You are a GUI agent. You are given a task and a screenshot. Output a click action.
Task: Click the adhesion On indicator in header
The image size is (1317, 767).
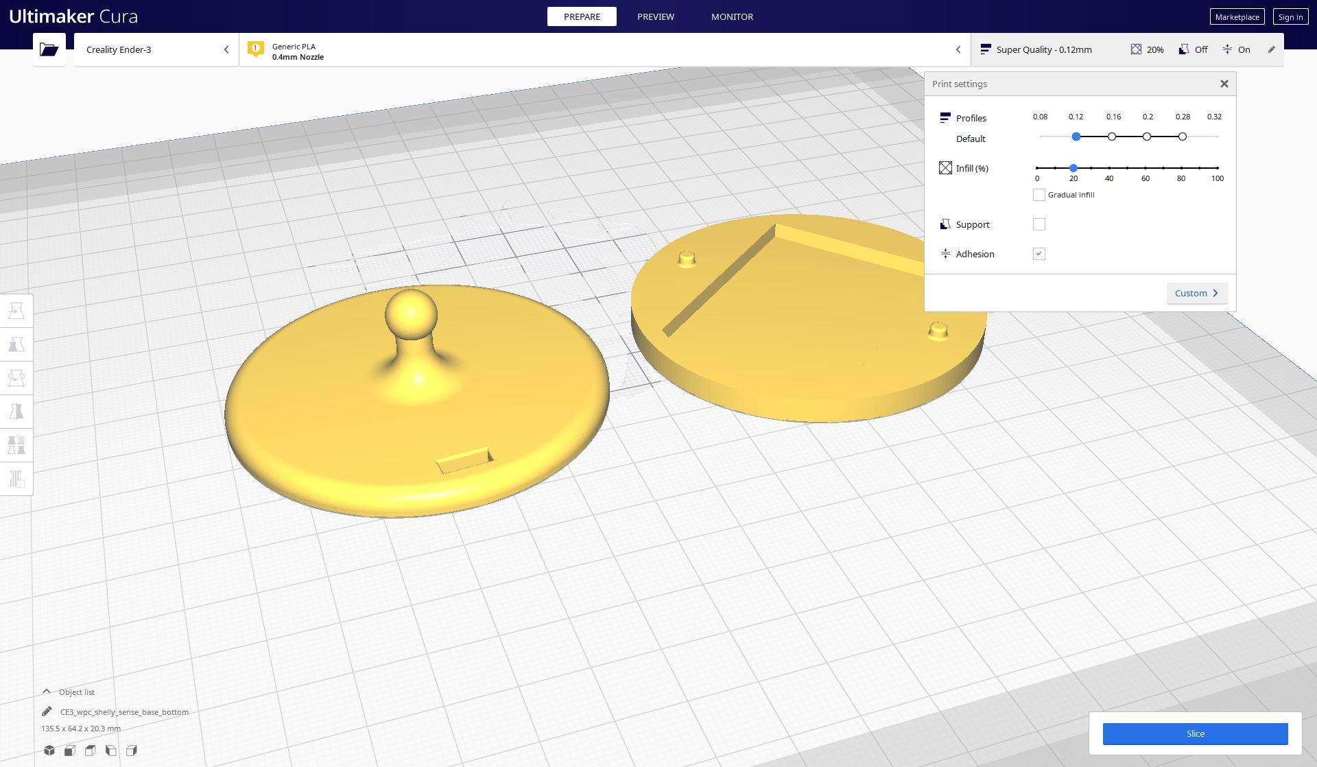(x=1236, y=49)
